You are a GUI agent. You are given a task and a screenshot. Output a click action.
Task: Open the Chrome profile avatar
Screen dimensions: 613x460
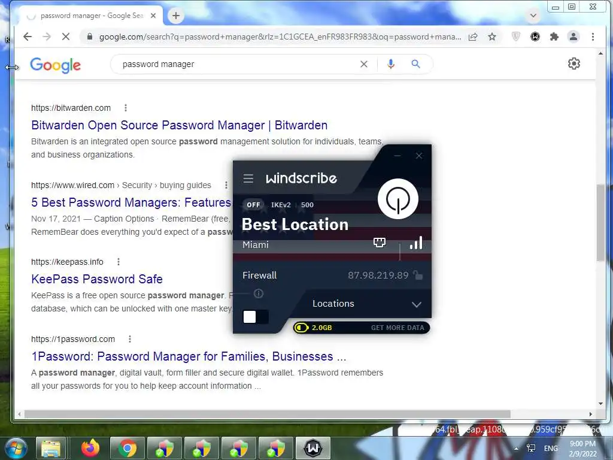(x=573, y=37)
